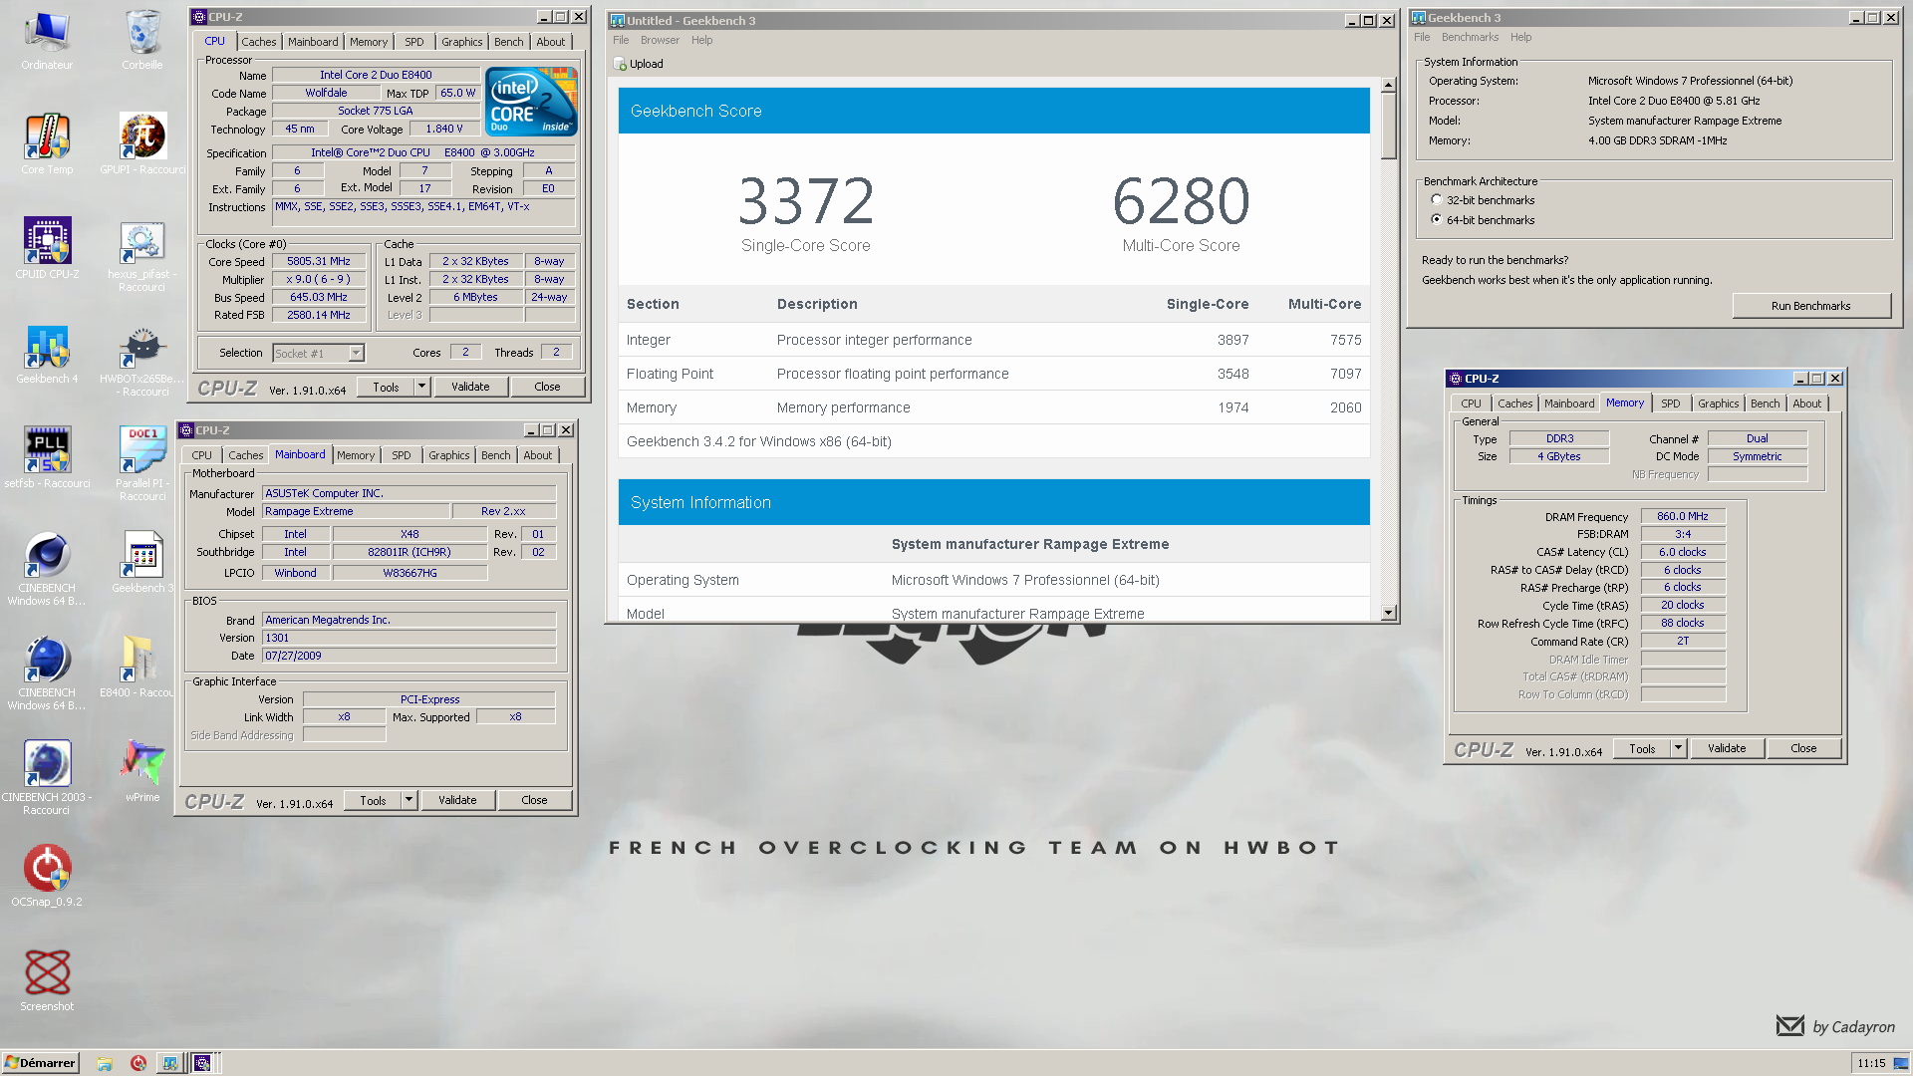Launch the second CINEBENCH Windows 64 icon above CINEBENCH 2003
This screenshot has width=1913, height=1076.
[47, 673]
